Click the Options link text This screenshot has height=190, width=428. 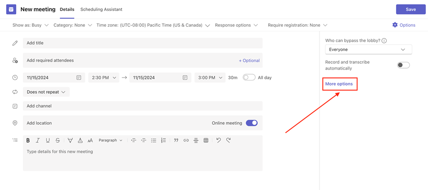coord(408,25)
